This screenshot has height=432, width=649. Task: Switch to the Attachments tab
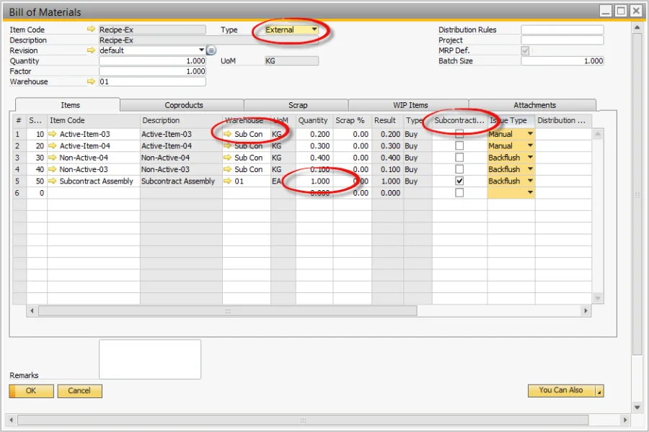533,105
